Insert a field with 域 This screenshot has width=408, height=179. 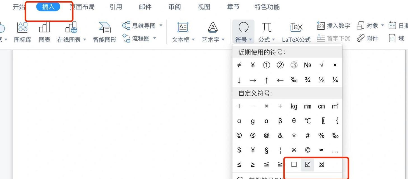397,38
